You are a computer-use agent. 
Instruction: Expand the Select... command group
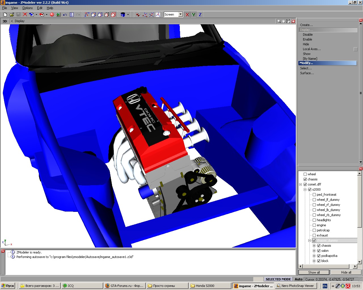306,68
